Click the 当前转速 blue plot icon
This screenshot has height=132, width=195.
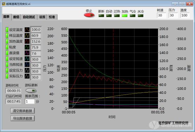pos(27,64)
